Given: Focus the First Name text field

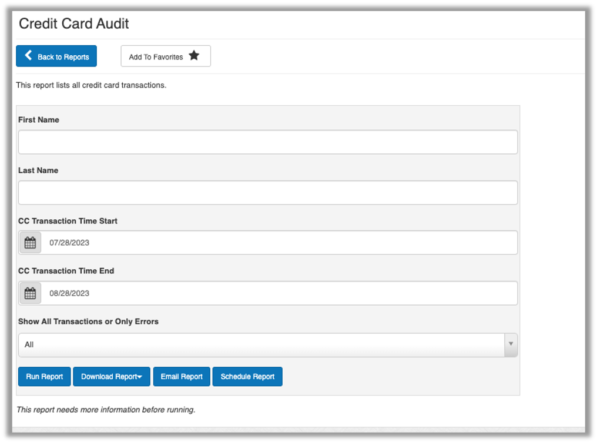Looking at the screenshot, I should [x=268, y=142].
